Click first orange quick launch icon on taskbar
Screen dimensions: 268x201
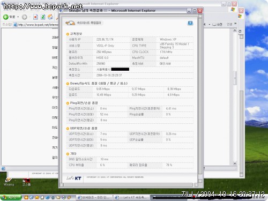coord(26,198)
